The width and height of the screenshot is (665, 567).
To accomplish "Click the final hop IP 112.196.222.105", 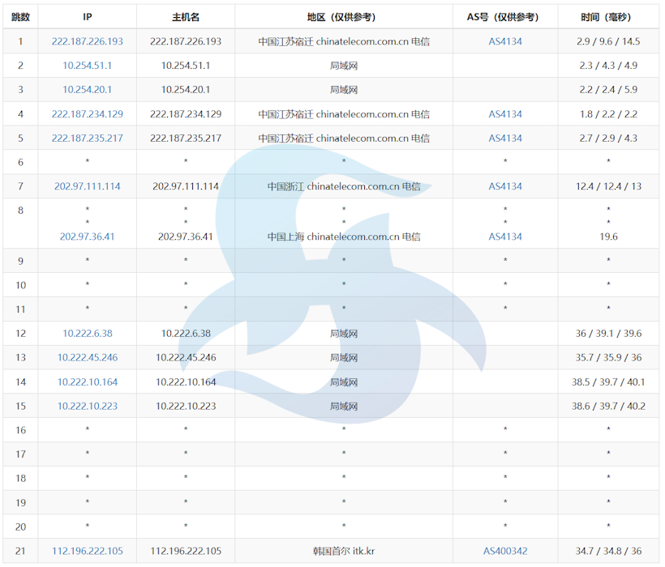I will point(87,551).
